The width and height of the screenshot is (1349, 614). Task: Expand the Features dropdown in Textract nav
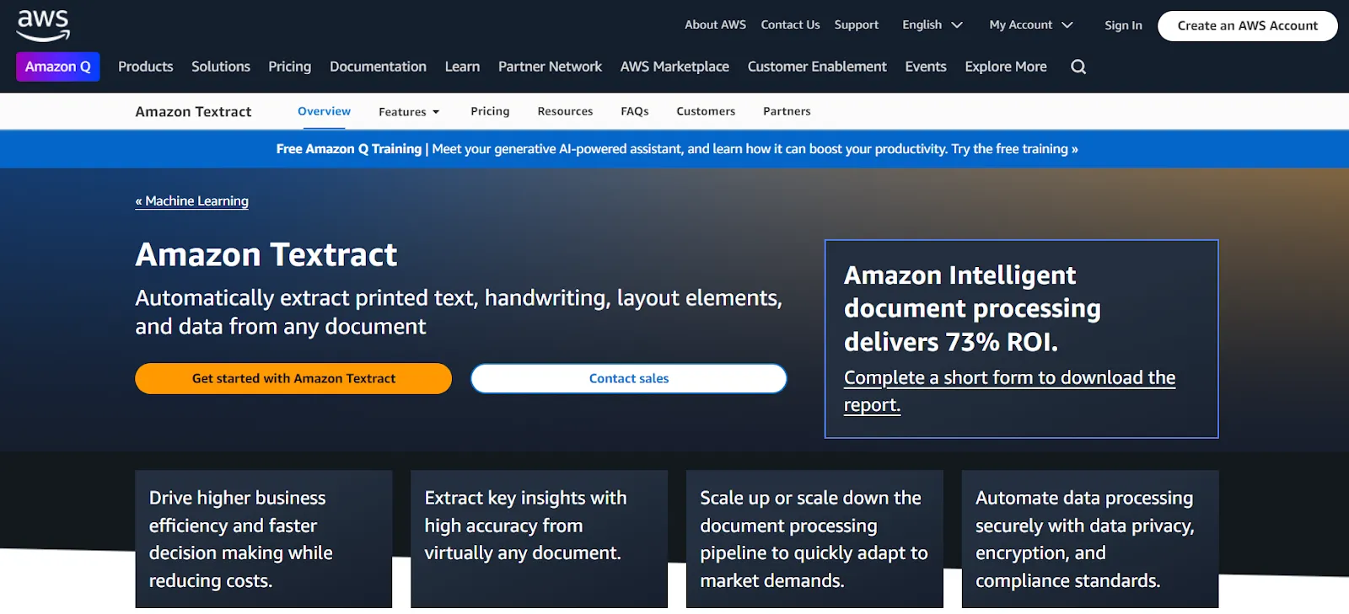tap(409, 111)
